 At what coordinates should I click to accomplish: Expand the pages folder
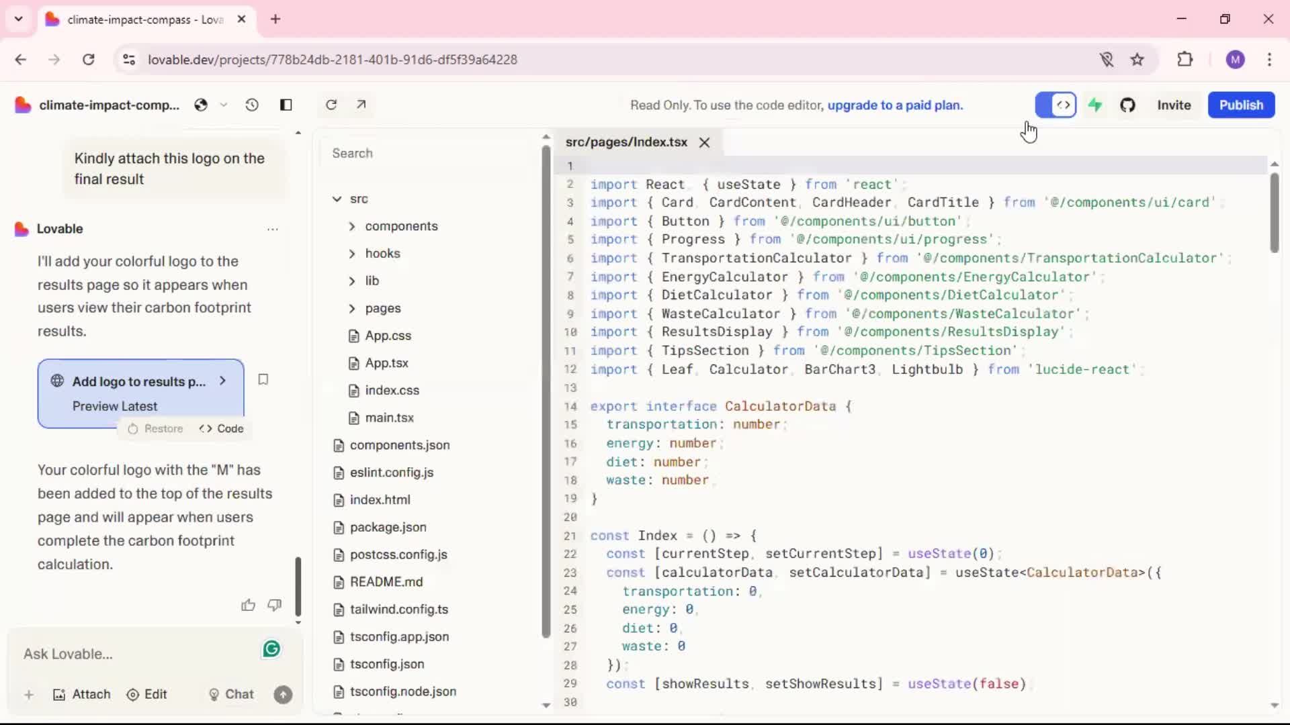pos(374,308)
